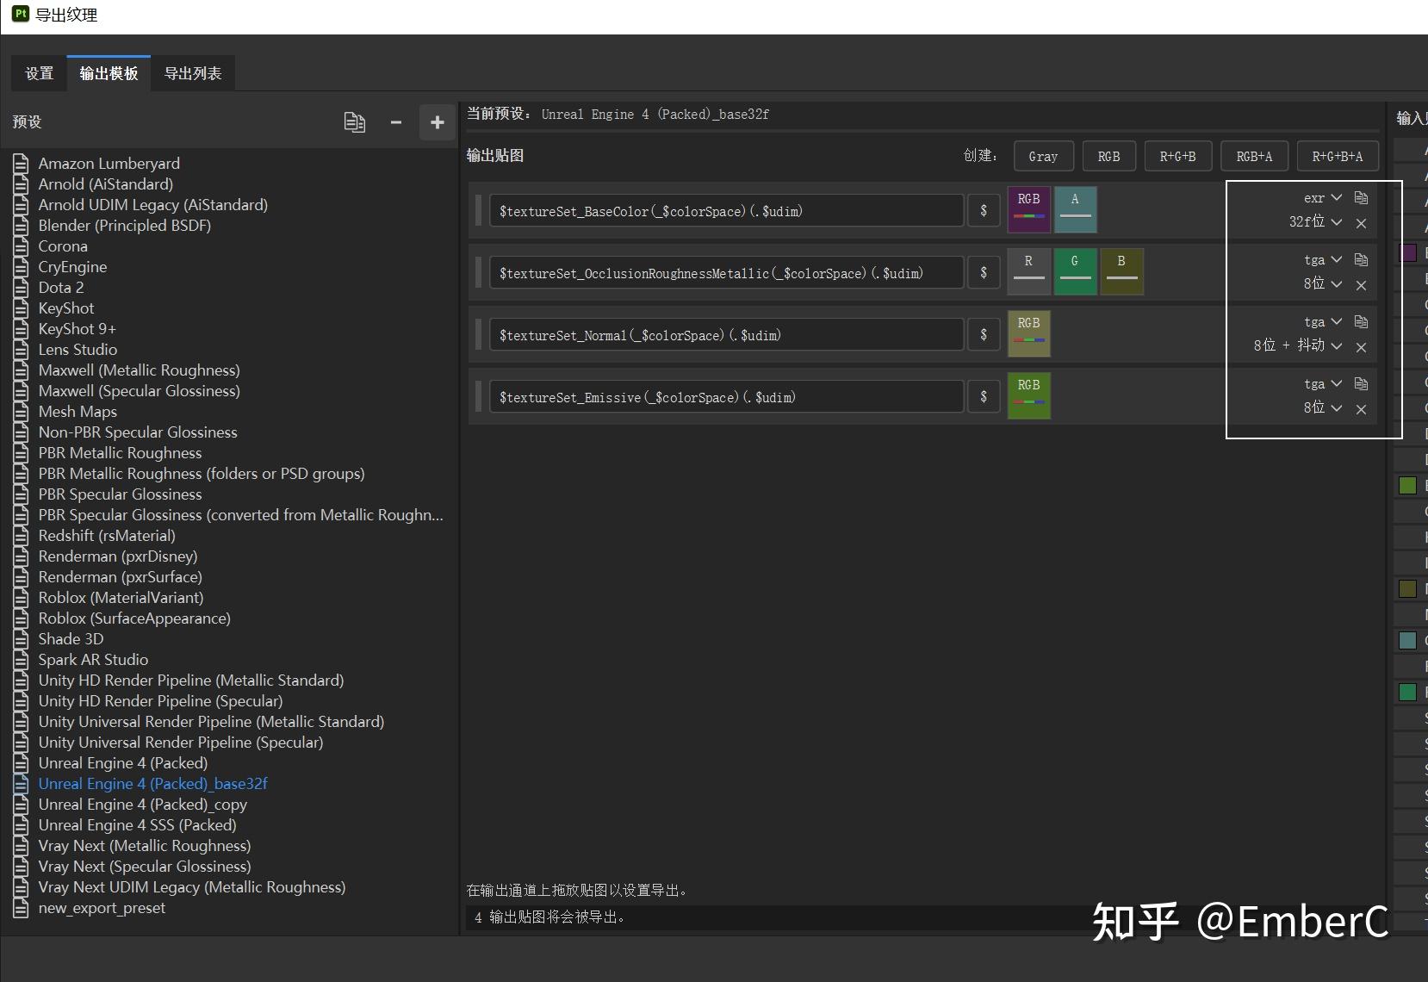Add a new export preset with plus icon
The image size is (1428, 982).
pos(437,122)
